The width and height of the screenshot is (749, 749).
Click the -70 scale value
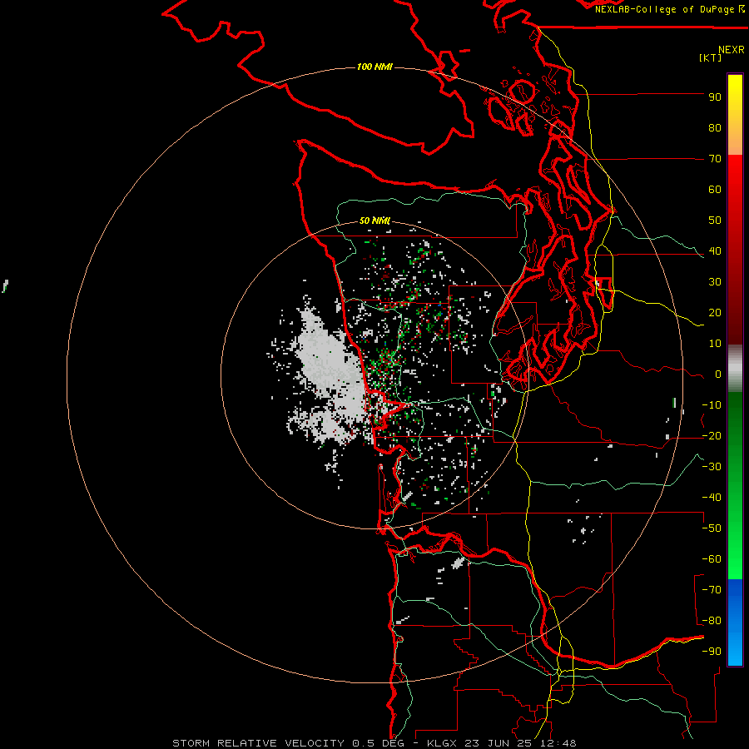(x=712, y=590)
